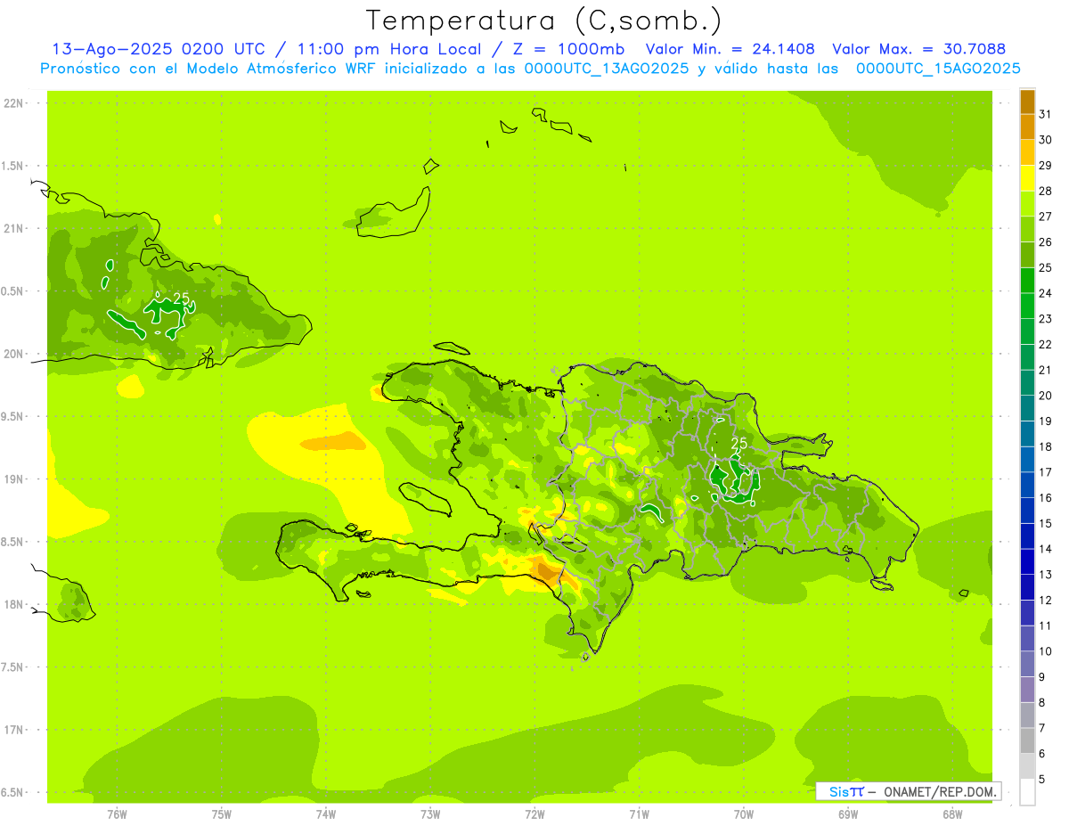Click the "70W" longitude axis label
This screenshot has width=1069, height=826.
(x=744, y=814)
